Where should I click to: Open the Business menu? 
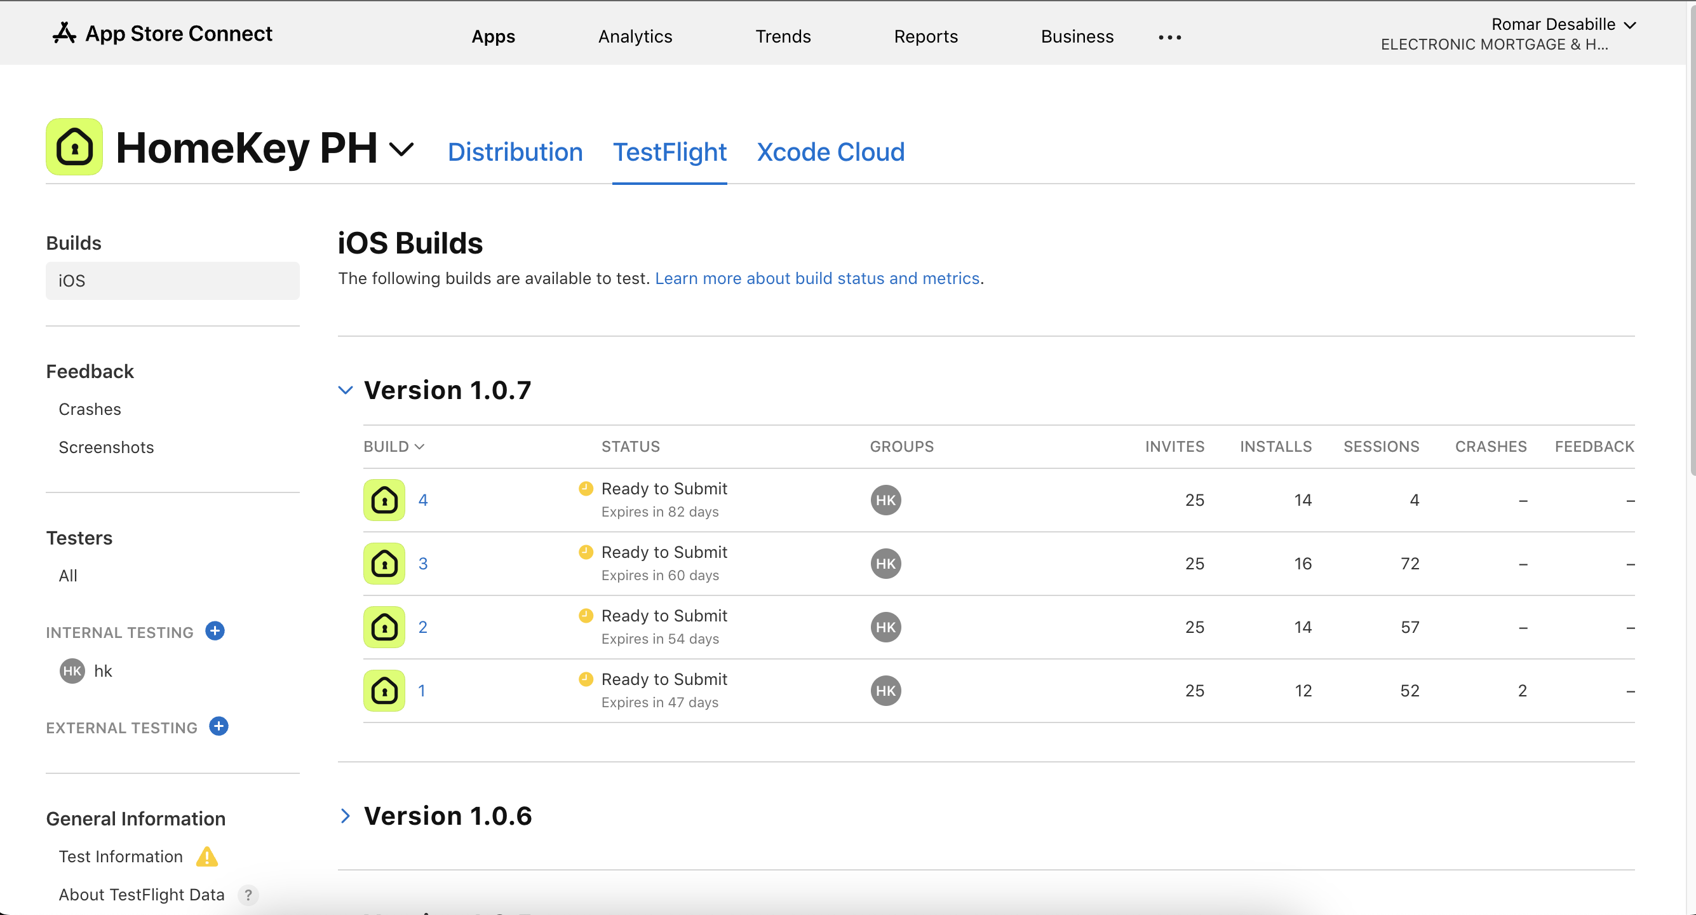point(1077,37)
